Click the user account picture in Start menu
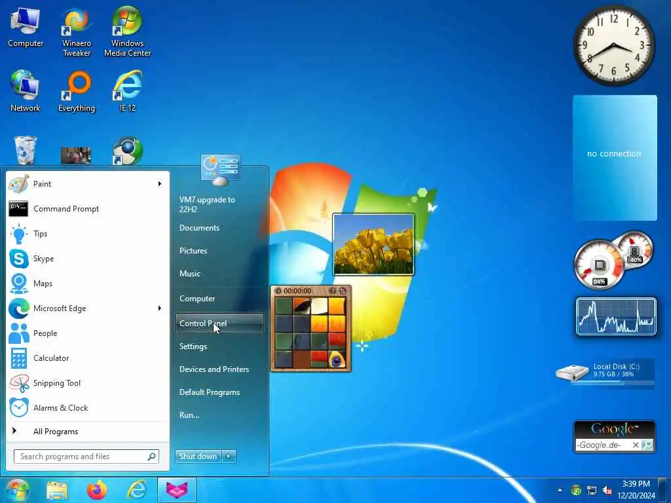The height and width of the screenshot is (503, 671). pos(220,170)
